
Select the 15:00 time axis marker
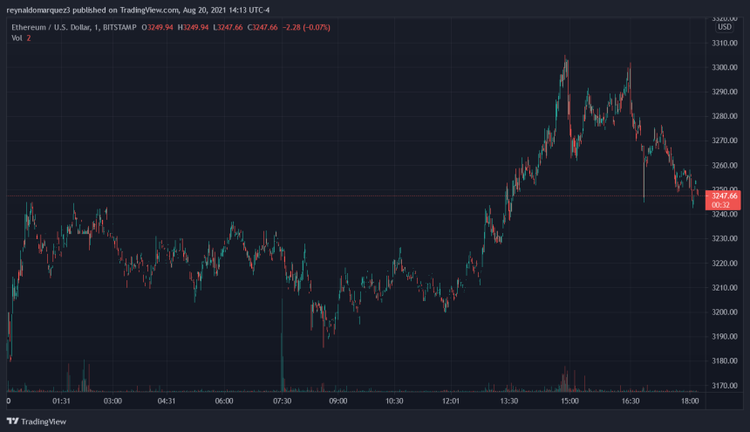(x=569, y=401)
